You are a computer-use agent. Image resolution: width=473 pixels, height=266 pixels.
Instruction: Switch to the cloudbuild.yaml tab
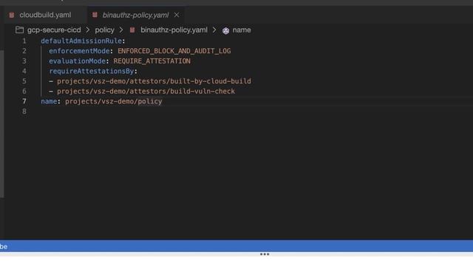(45, 15)
